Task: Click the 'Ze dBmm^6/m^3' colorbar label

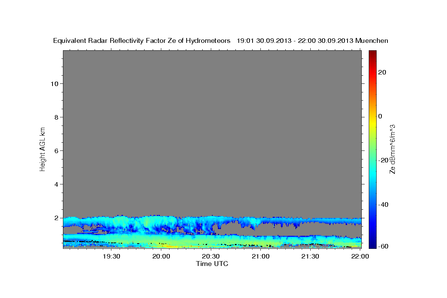Action: click(x=392, y=149)
